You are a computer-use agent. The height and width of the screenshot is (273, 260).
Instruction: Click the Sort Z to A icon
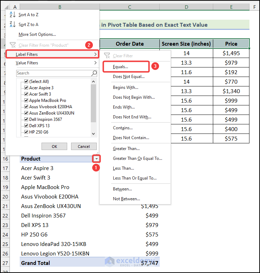click(x=13, y=24)
